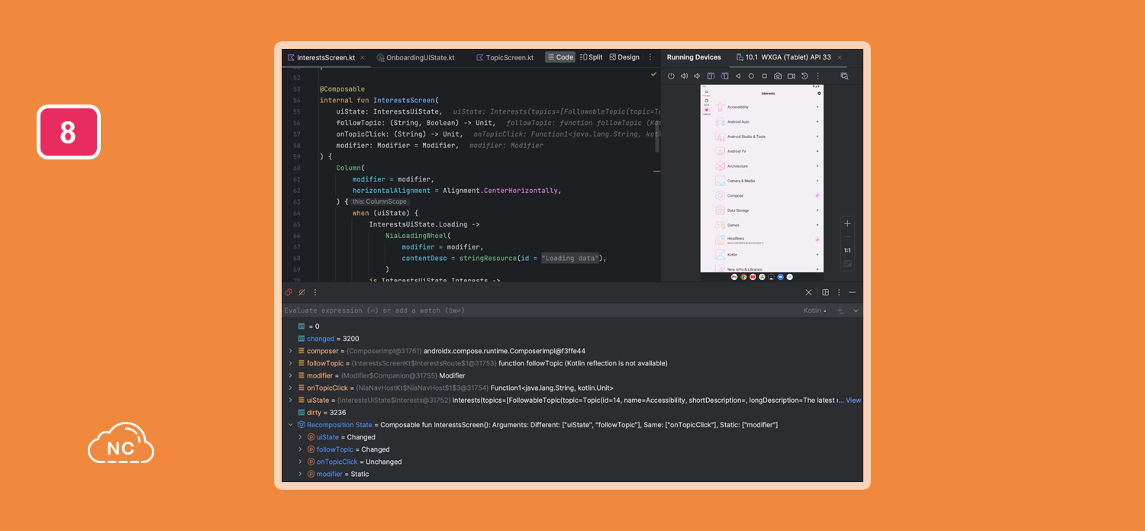Click the emulator snapshots history icon

(x=805, y=76)
